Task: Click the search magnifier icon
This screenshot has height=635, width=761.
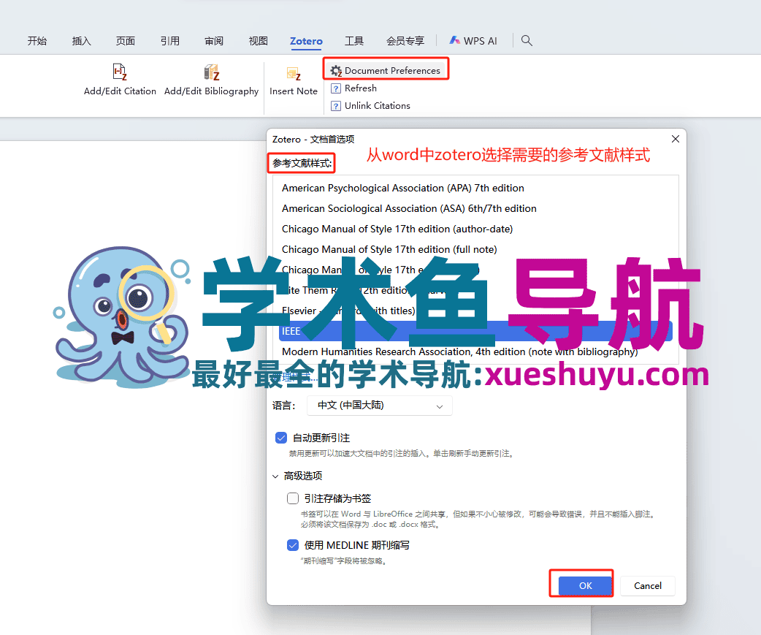Action: [527, 40]
